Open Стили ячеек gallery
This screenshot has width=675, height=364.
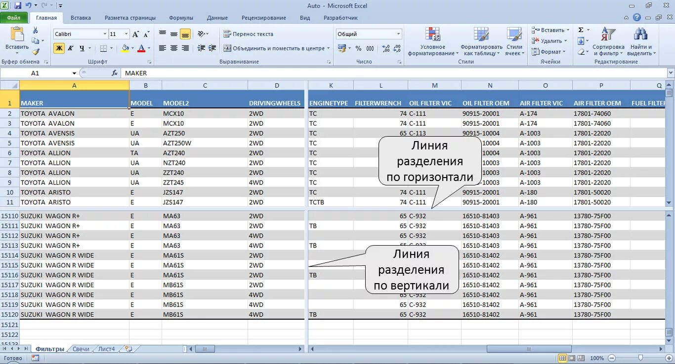[514, 41]
